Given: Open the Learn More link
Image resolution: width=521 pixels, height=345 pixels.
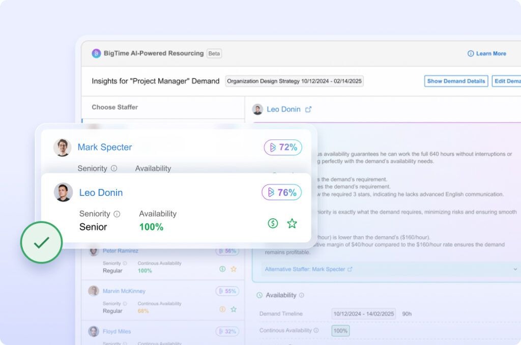Looking at the screenshot, I should coord(487,53).
